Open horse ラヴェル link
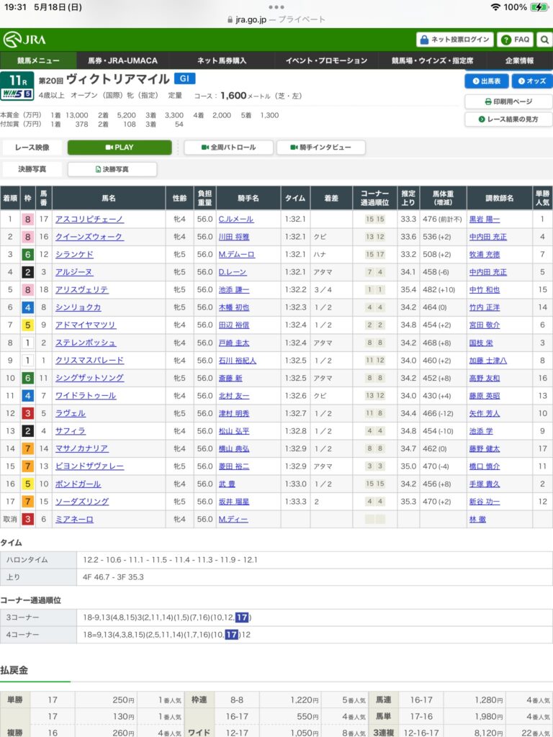553x737 pixels. 71,413
